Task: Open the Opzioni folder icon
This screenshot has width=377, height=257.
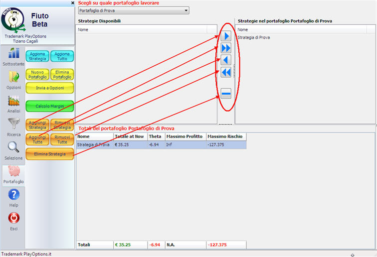Action: pos(13,80)
